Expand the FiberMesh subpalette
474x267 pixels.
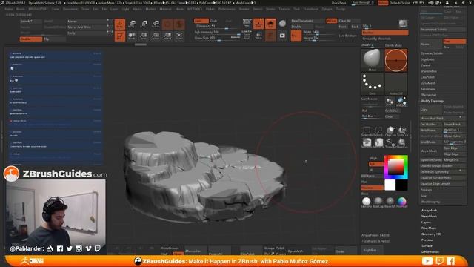[x=429, y=228]
